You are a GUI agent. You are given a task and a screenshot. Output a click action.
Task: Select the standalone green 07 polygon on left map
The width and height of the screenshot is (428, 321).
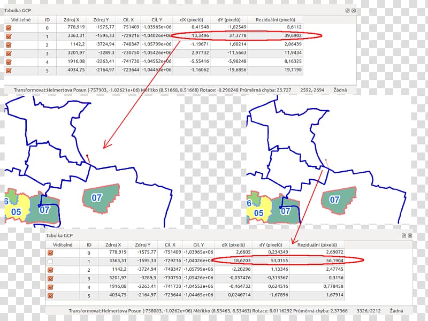100,198
